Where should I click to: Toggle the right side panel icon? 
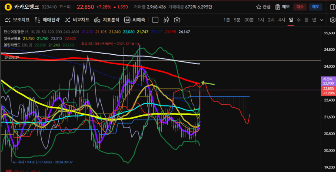coord(333,7)
